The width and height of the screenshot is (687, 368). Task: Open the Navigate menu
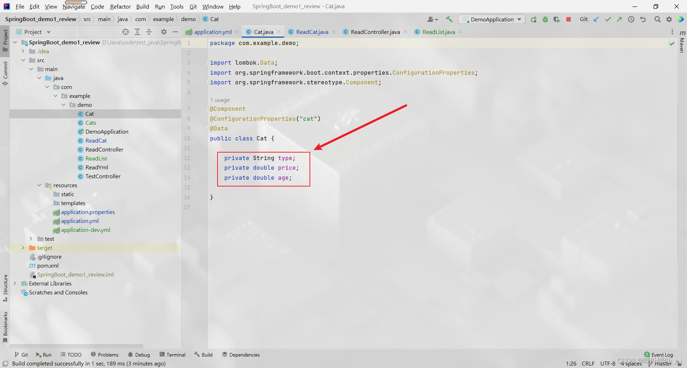(x=74, y=6)
